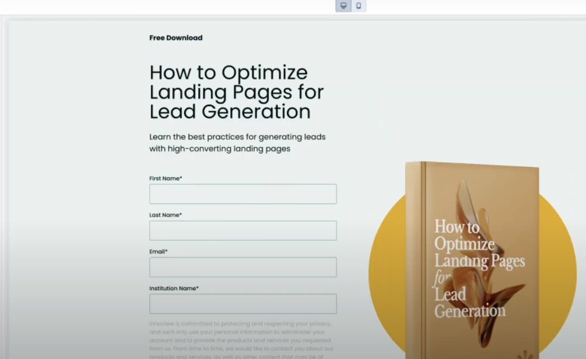Click the 'Last Name*' field label
Screen dimensions: 586x359
click(x=166, y=215)
